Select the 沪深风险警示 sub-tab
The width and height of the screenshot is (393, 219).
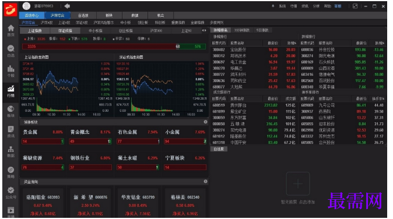[104, 23]
